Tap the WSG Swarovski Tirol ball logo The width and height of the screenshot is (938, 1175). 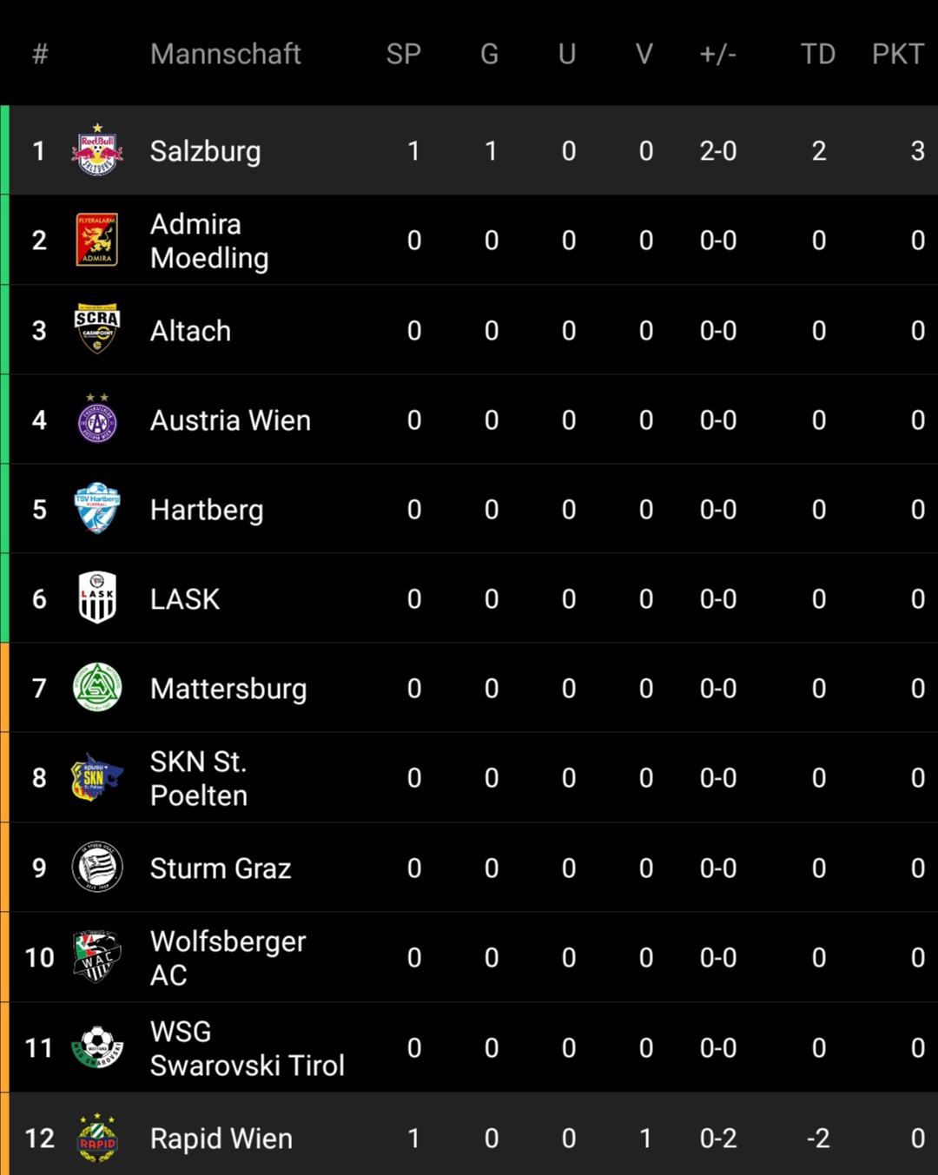pyautogui.click(x=97, y=1046)
